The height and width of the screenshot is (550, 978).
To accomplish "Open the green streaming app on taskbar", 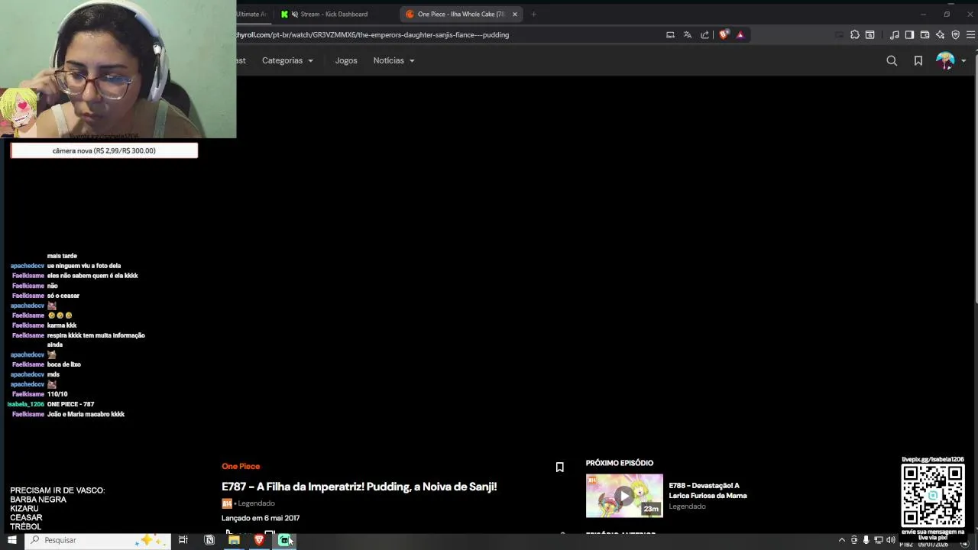I will coord(284,540).
